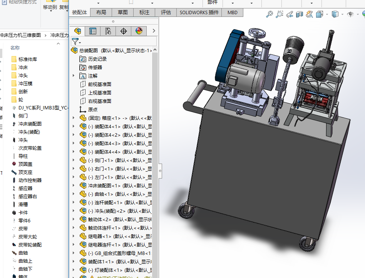Expand the 冲床装配图 subassembly node
The image size is (365, 278).
click(x=74, y=185)
